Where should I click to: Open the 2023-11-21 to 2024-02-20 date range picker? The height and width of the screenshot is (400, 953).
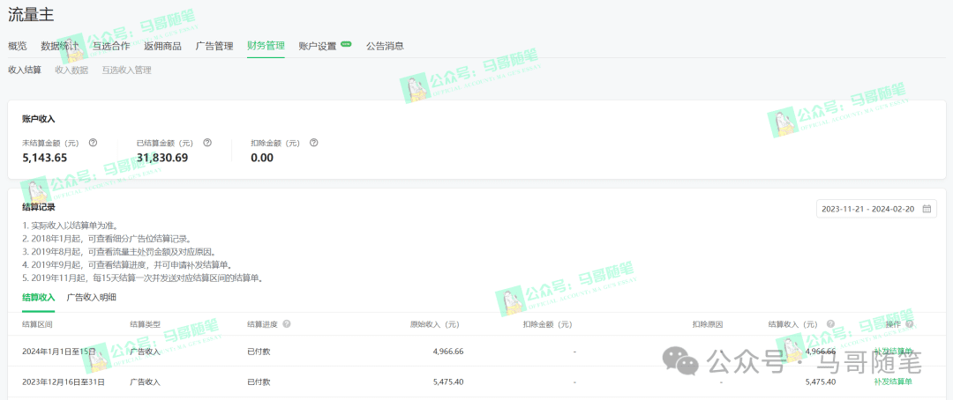coord(870,209)
